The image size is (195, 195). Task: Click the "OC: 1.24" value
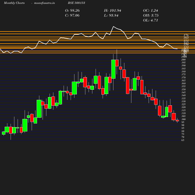151,11
